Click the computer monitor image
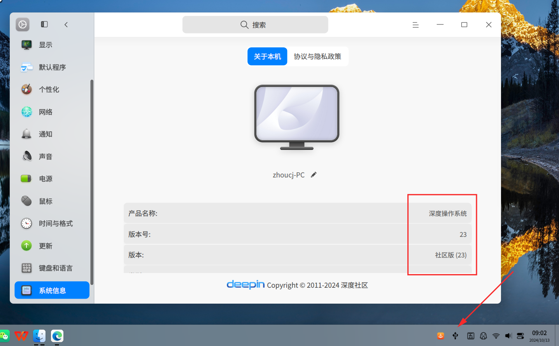Viewport: 559px width, 346px height. [297, 117]
